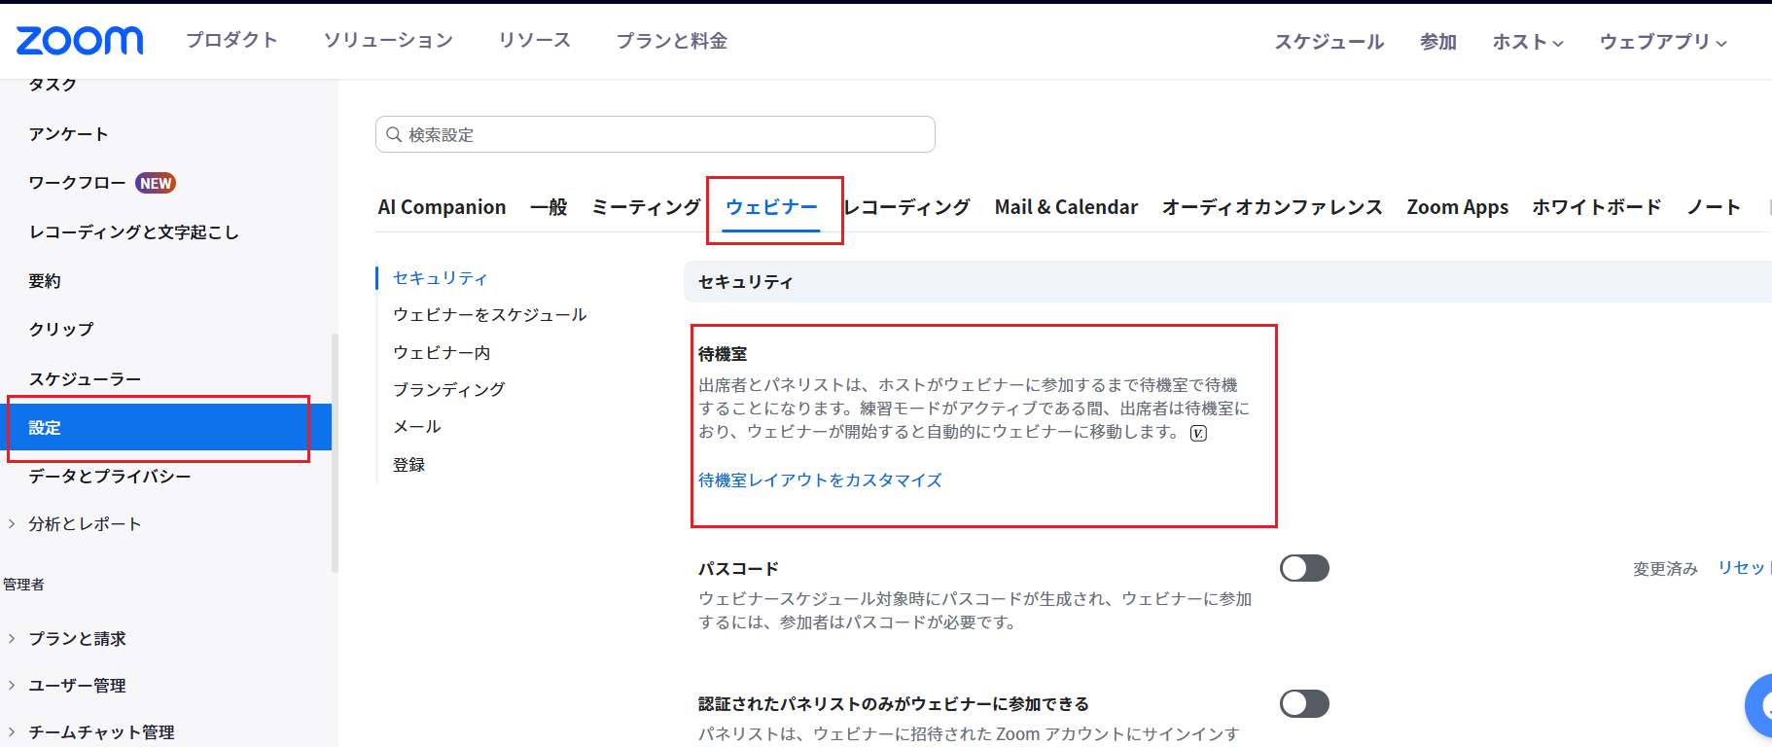Click the NEW badge beside ワークフロー
The height and width of the screenshot is (747, 1772).
156,183
